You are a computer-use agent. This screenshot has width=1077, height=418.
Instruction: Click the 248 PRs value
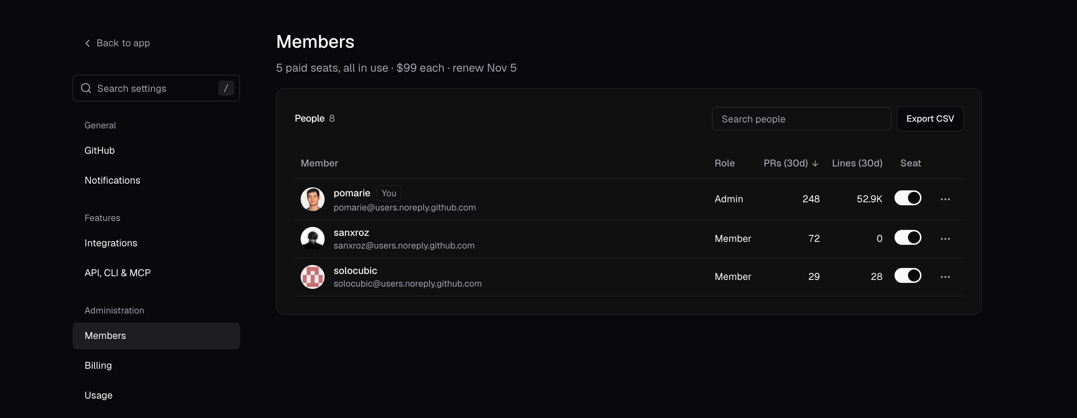click(811, 199)
